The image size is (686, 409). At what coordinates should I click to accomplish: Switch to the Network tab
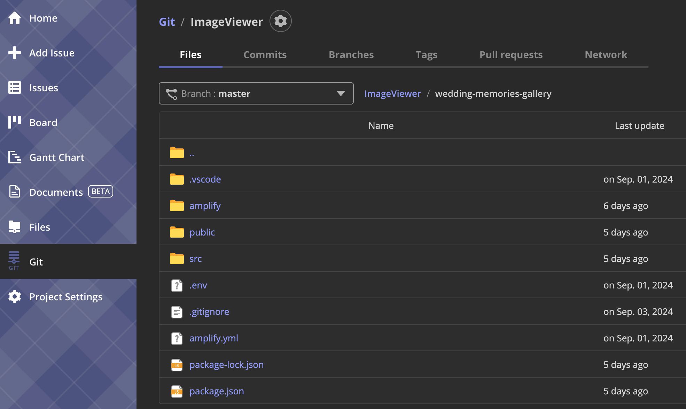tap(606, 55)
